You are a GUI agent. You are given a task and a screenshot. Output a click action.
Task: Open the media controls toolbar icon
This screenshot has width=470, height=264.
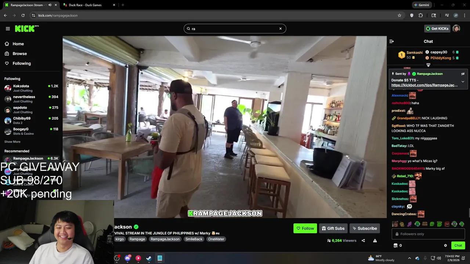pos(447,15)
